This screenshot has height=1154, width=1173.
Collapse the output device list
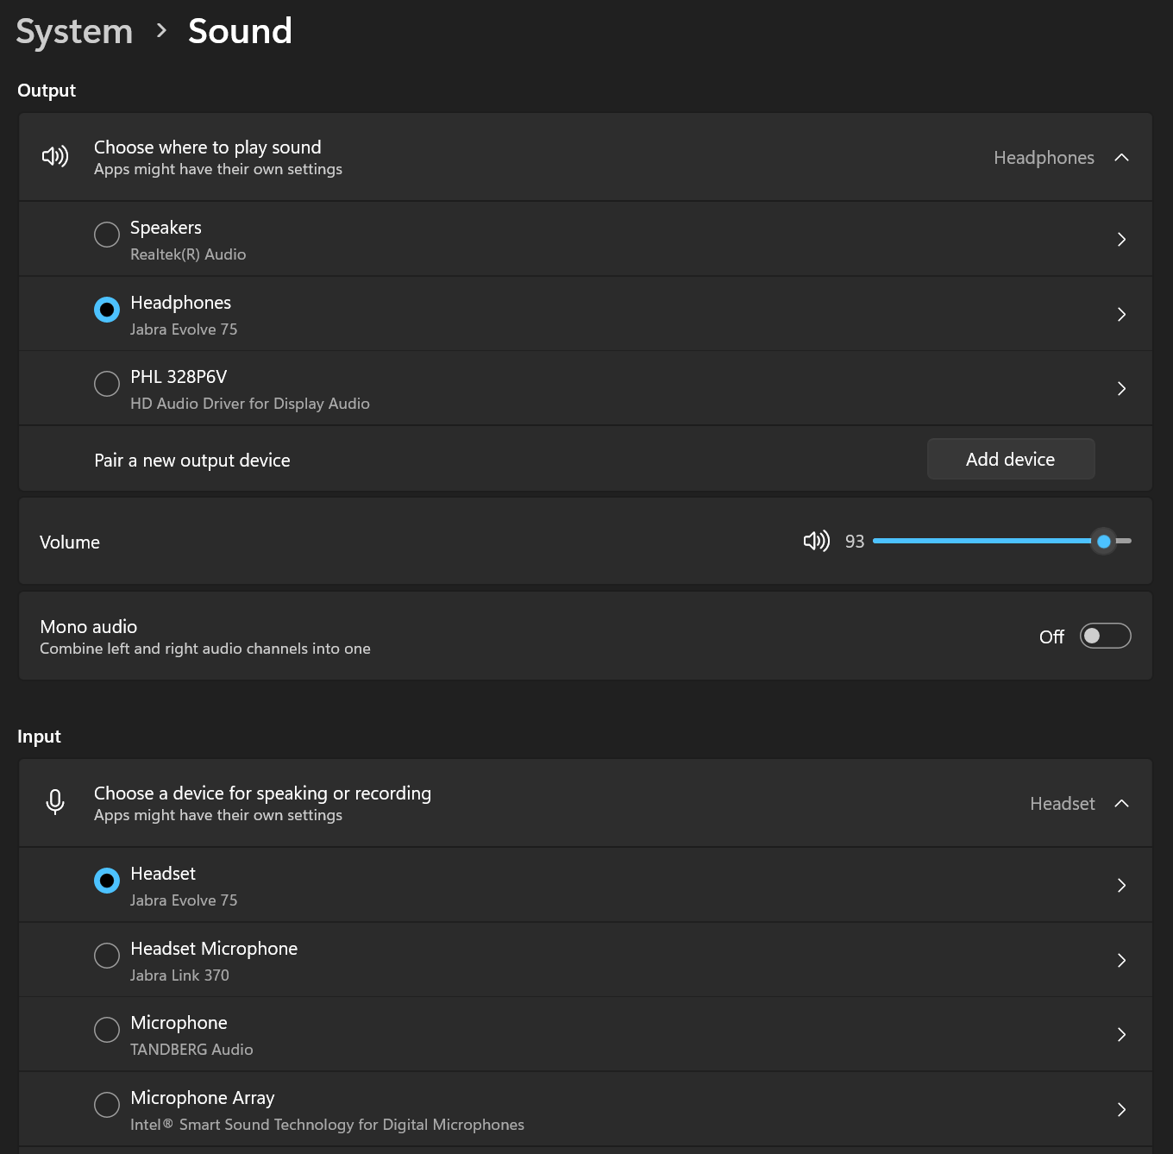[x=1121, y=157]
